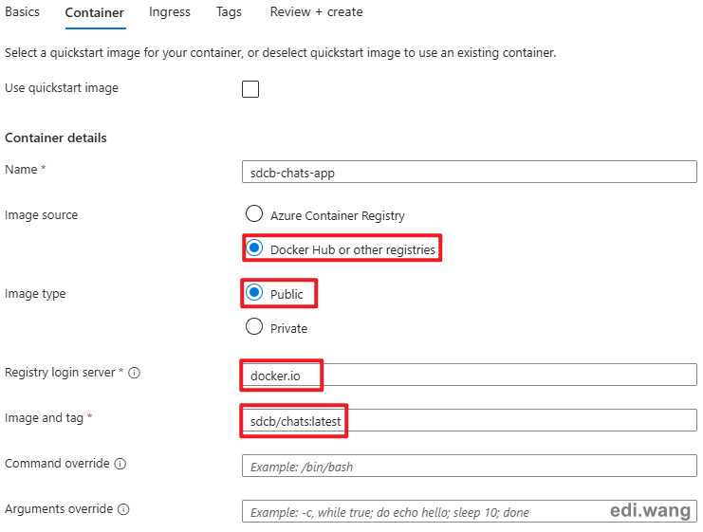Click the Command override text box

470,467
